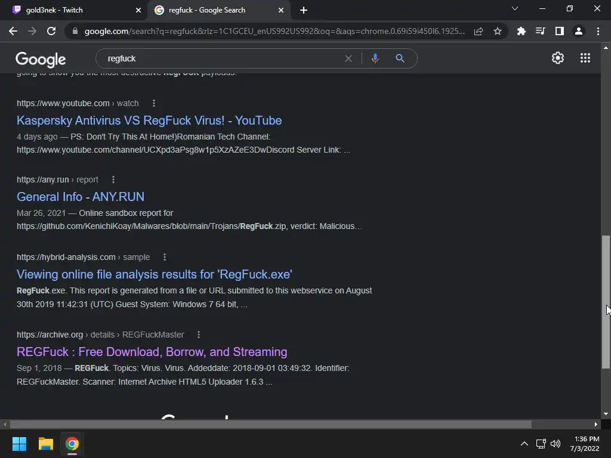
Task: Open General Info - ANY.RUN result
Action: [x=81, y=197]
